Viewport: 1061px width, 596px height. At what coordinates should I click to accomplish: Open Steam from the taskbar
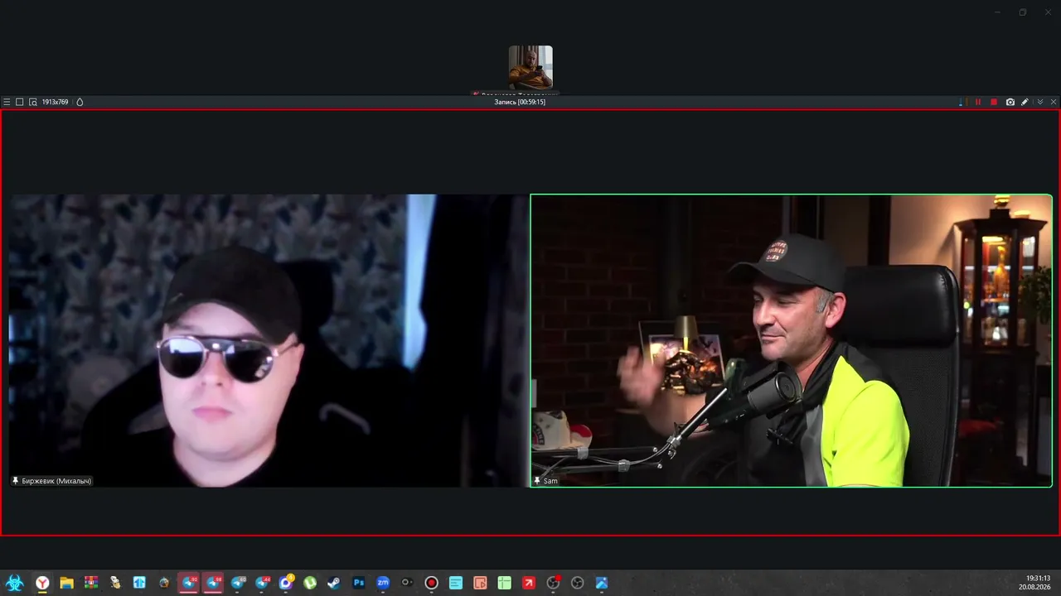pos(334,583)
